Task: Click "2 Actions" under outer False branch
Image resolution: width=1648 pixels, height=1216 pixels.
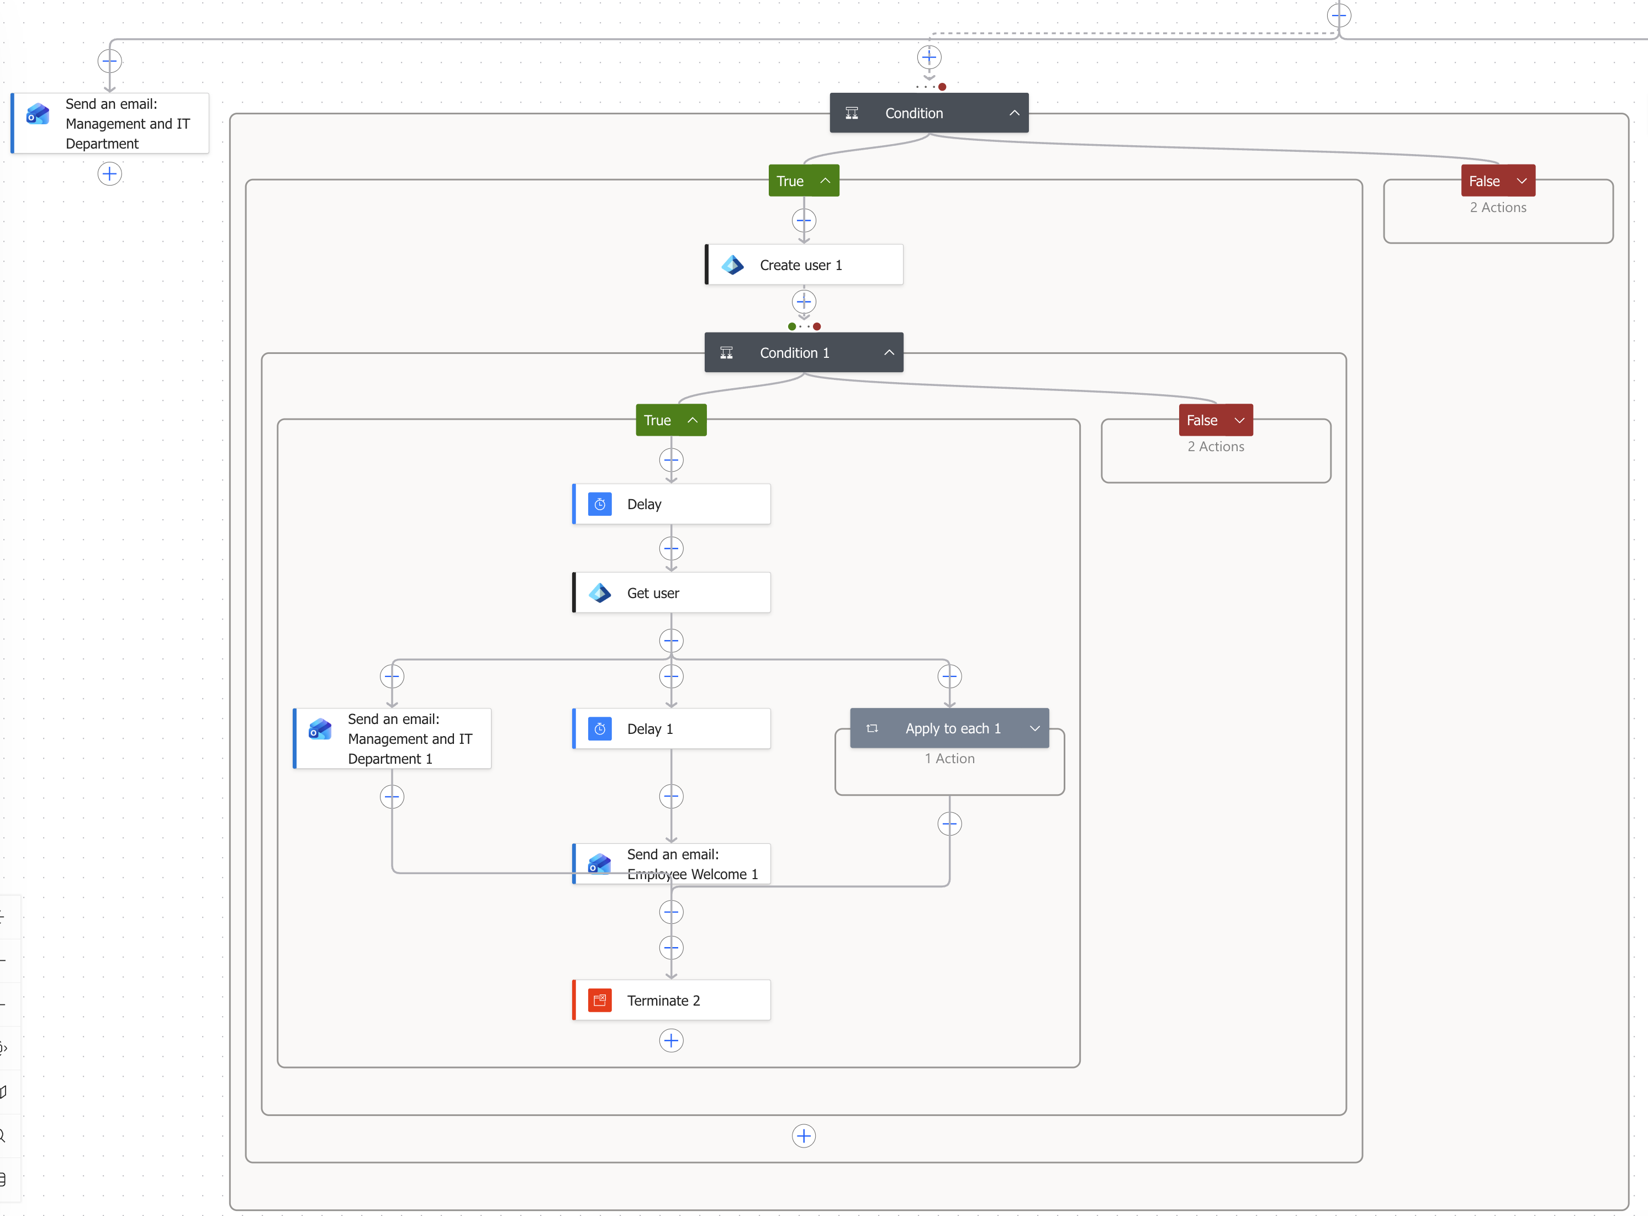Action: [x=1498, y=208]
